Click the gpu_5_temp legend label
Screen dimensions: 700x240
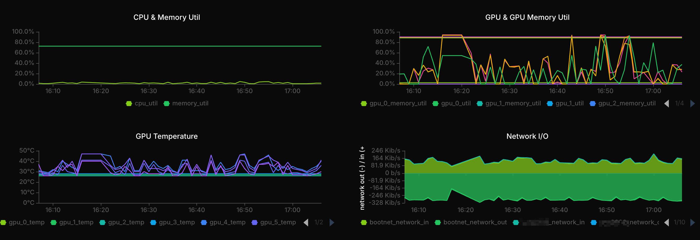click(278, 222)
